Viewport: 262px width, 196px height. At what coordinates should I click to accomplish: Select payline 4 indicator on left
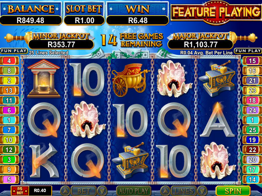point(9,61)
